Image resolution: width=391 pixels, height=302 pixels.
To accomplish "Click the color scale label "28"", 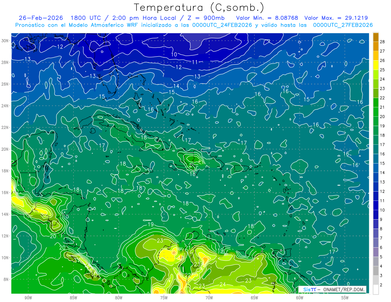I will coord(382,42).
